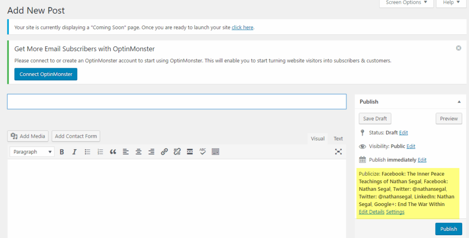Edit the publish date setting
Image resolution: width=469 pixels, height=238 pixels.
(x=422, y=160)
